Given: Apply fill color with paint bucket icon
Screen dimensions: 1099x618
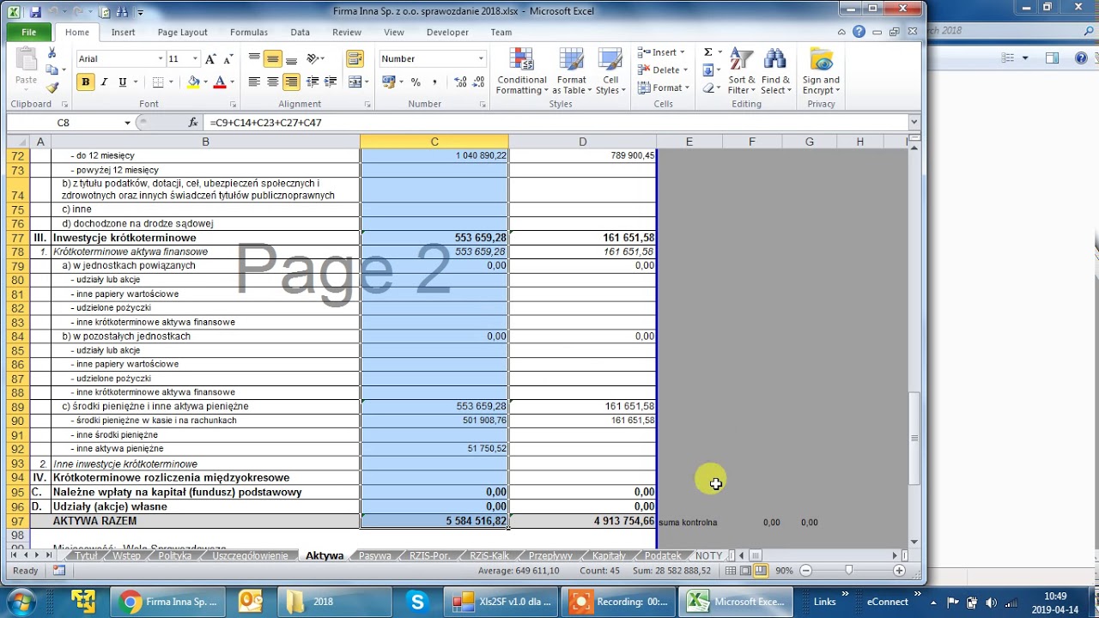Looking at the screenshot, I should pos(193,82).
